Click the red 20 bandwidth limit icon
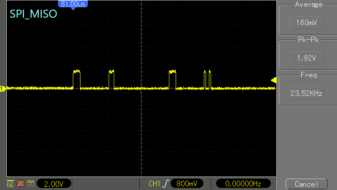337x190 pixels. click(21, 184)
